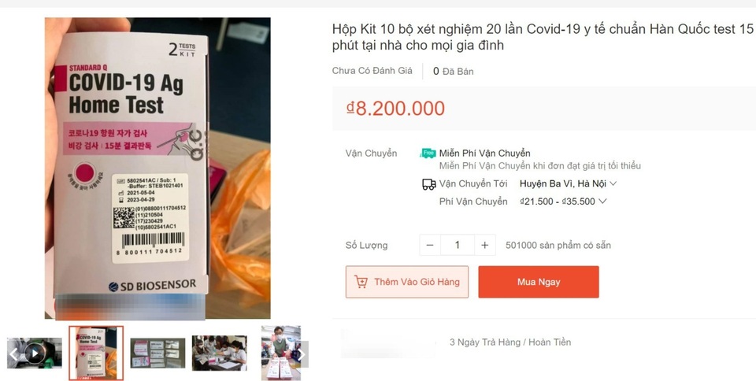
Task: Click the Chưa Có Đánh Giá rating text
Action: (x=372, y=71)
